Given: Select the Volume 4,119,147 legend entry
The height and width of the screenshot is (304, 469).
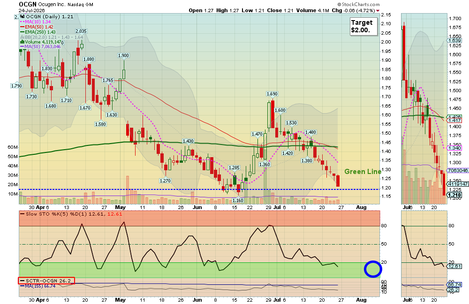Looking at the screenshot, I should point(40,42).
